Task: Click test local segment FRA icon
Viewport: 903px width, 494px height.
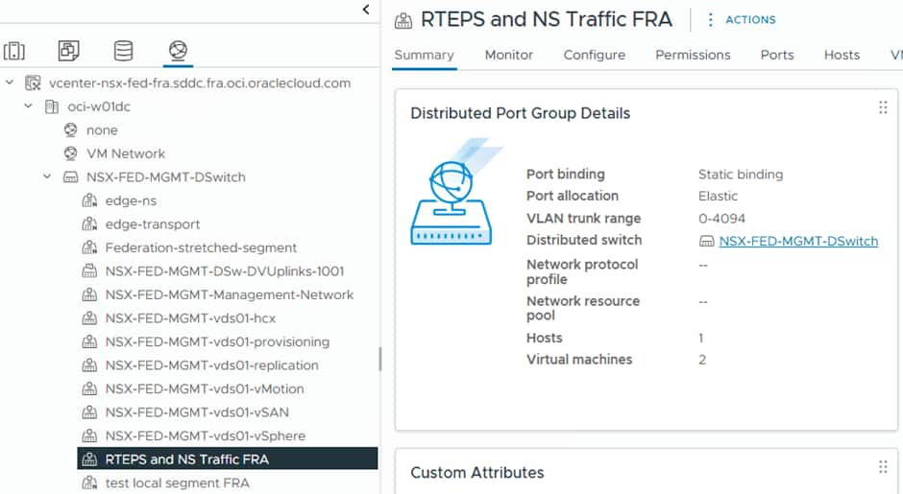Action: click(89, 483)
